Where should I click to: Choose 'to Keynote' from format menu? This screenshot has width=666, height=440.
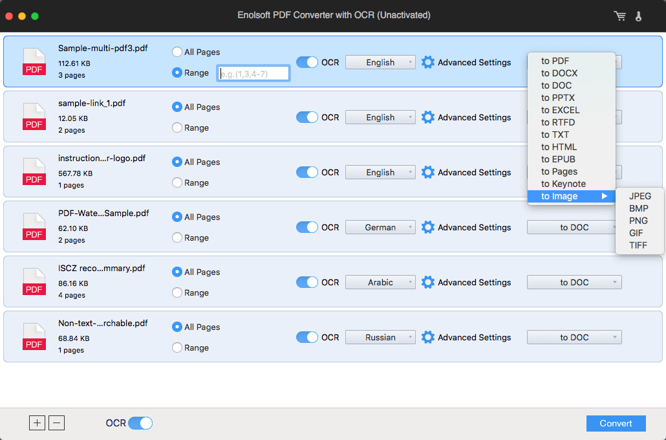coord(572,184)
